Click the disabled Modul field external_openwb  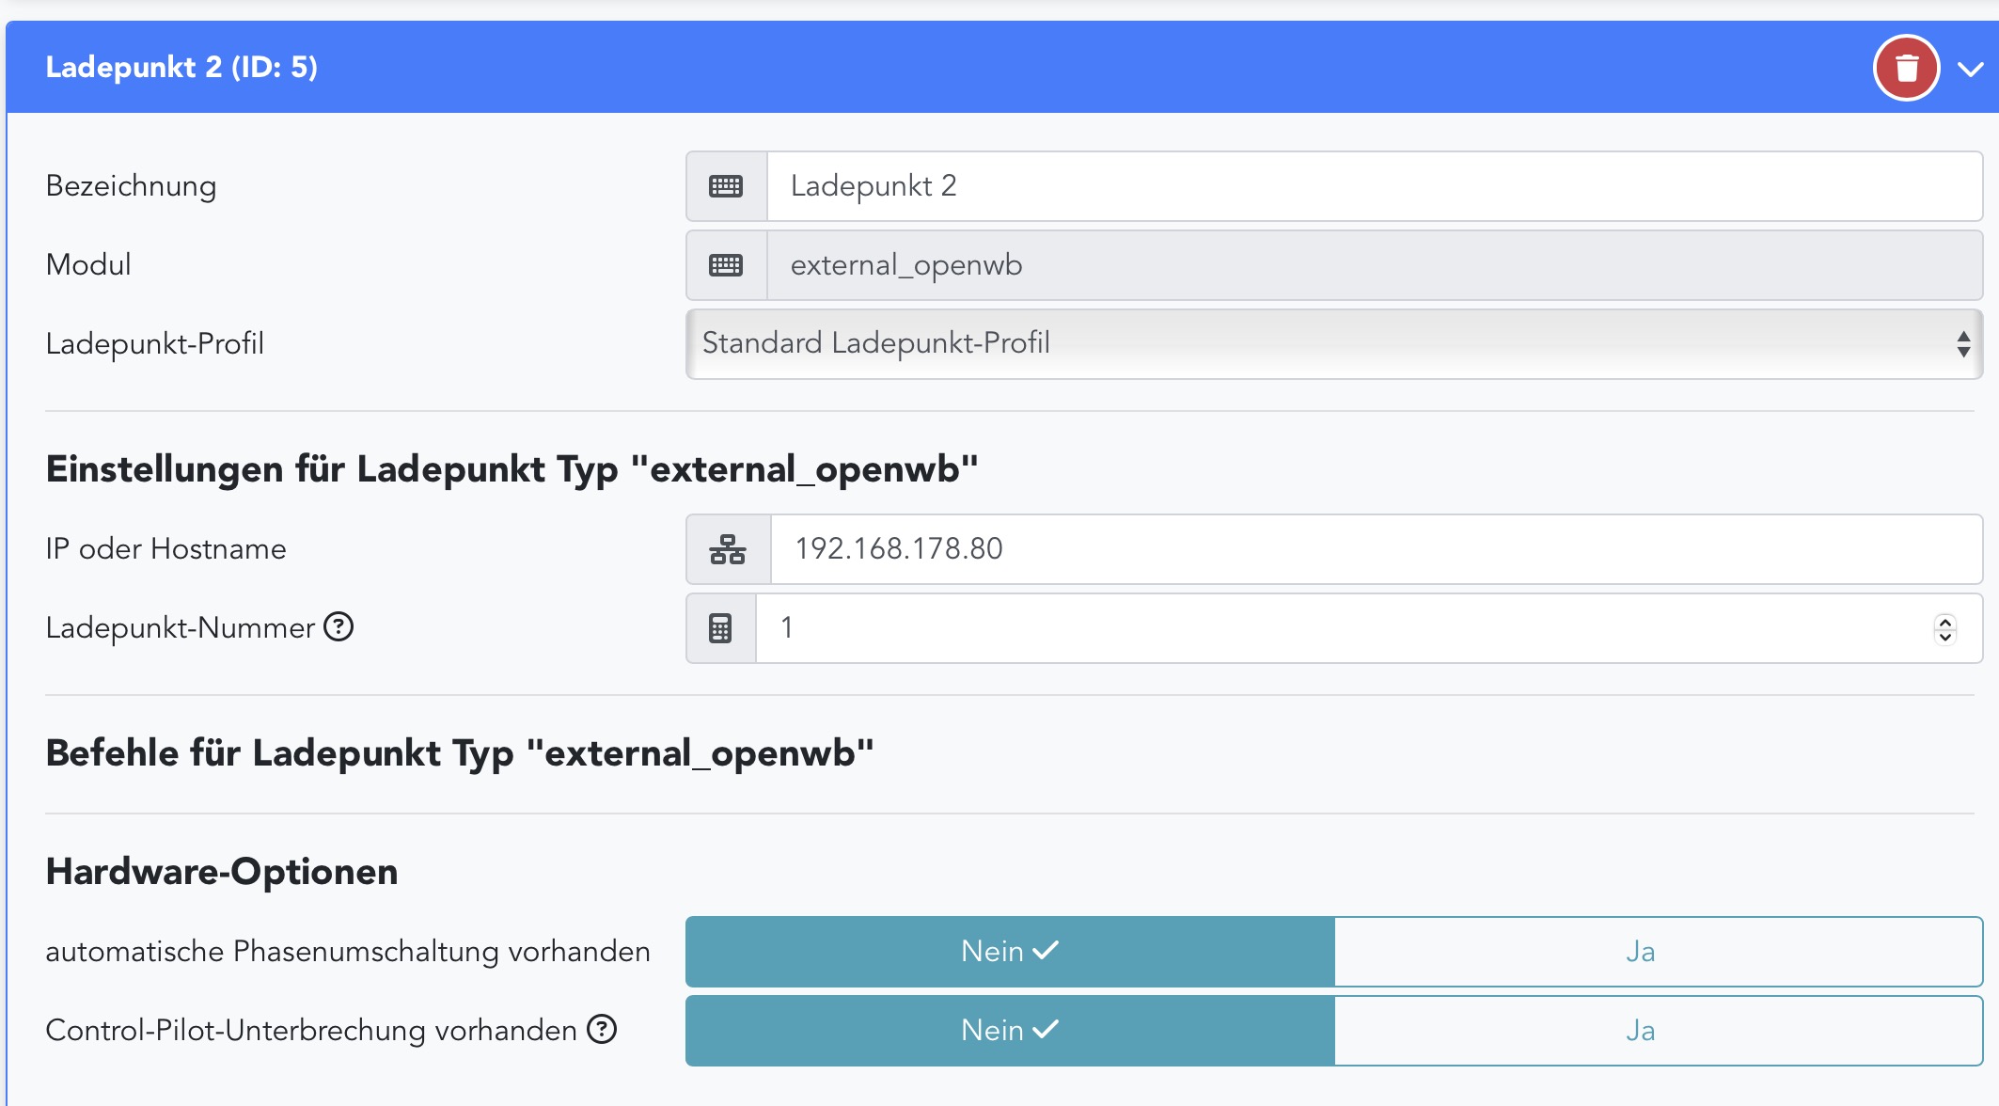[x=1373, y=265]
